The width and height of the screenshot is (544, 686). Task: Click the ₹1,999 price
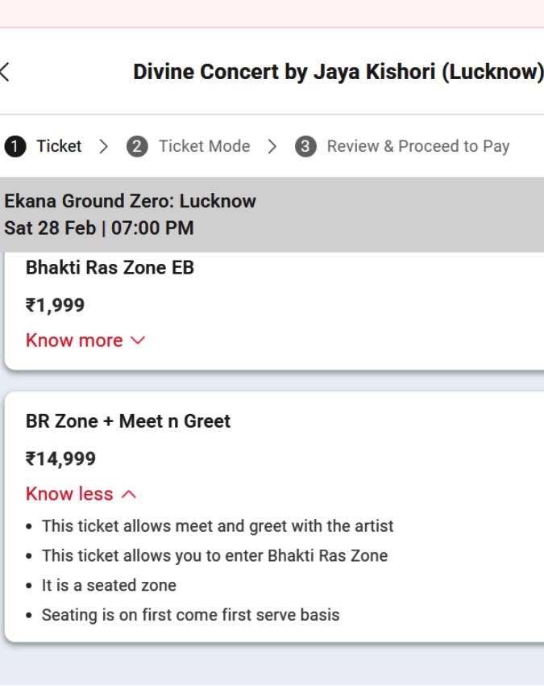[x=55, y=305]
